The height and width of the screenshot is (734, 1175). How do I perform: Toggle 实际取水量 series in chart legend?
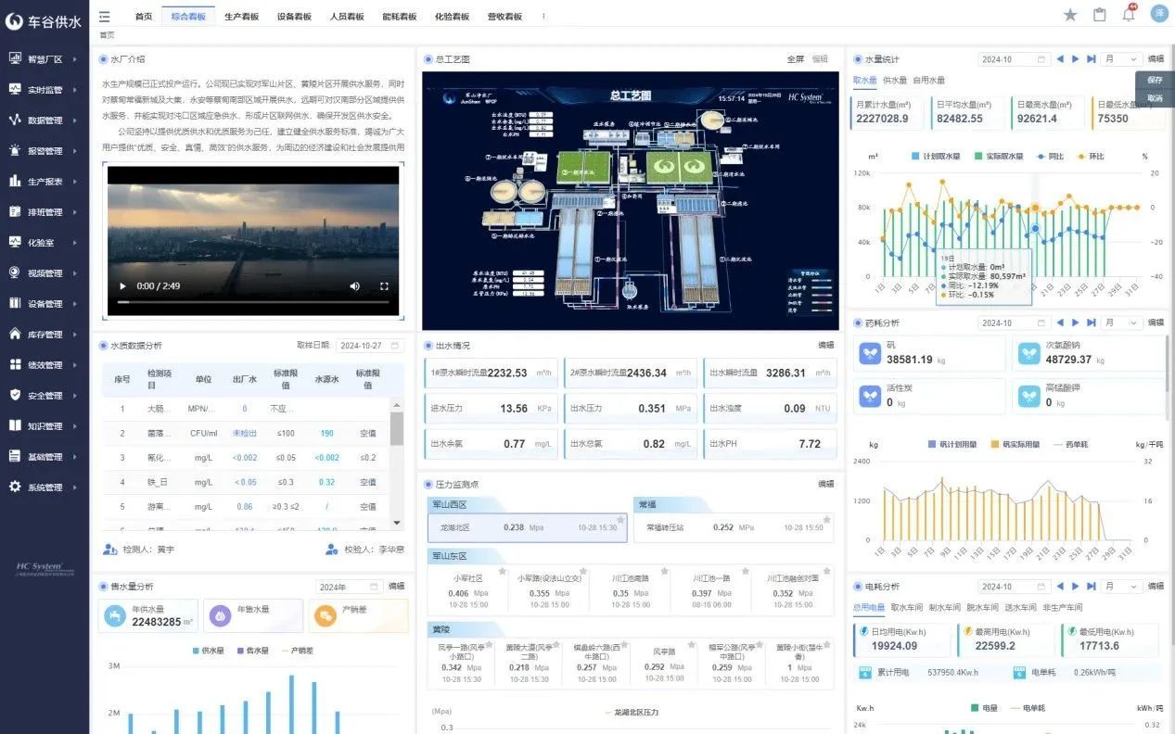(x=1000, y=157)
